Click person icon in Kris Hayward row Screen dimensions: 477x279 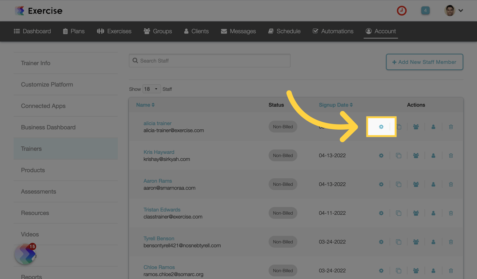tap(433, 155)
